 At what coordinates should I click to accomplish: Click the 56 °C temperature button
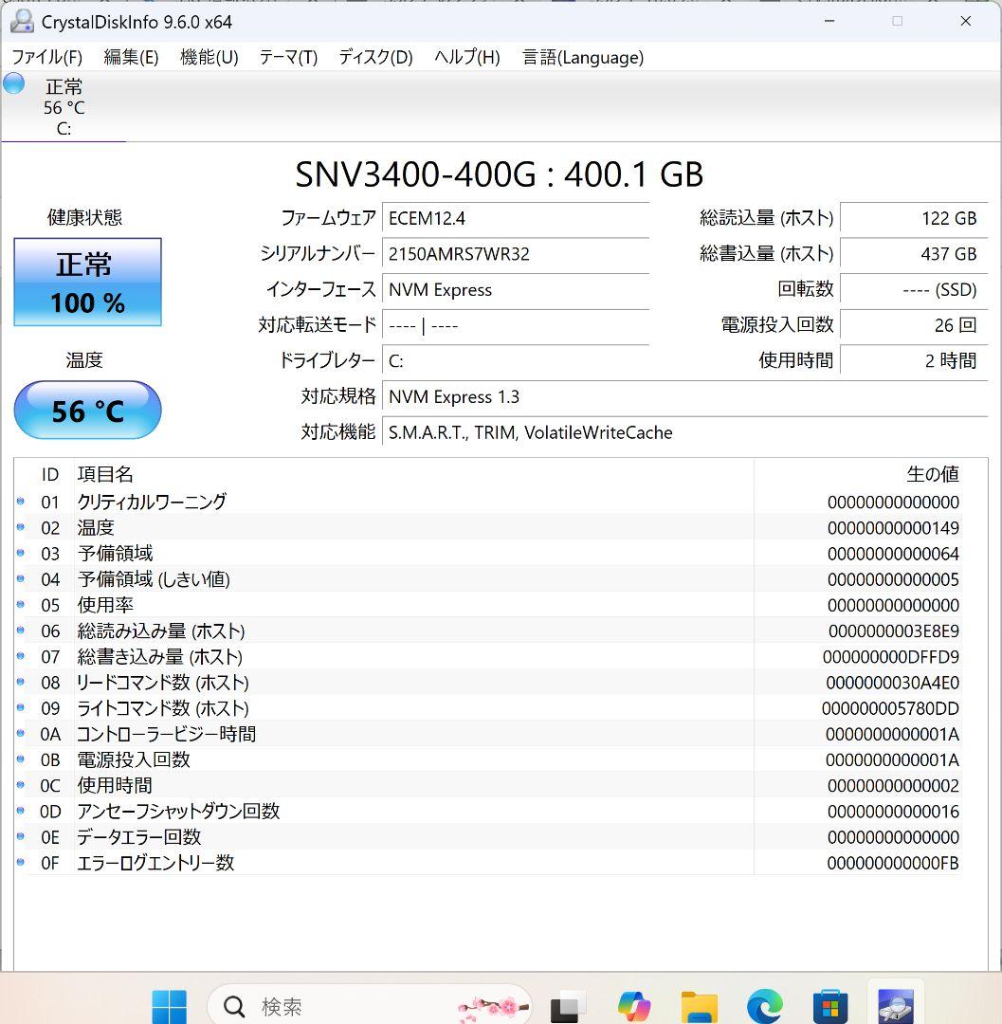click(87, 410)
